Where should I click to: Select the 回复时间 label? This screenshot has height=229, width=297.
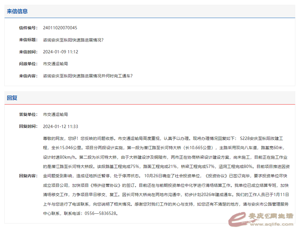click(28, 126)
